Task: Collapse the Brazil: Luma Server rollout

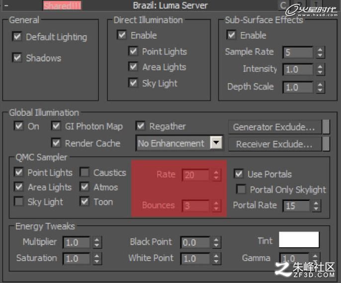Action: tap(6, 5)
